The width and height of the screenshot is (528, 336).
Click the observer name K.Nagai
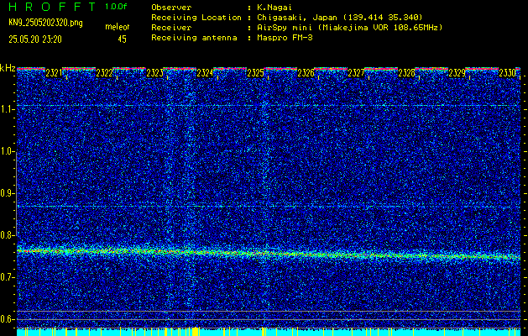point(274,7)
